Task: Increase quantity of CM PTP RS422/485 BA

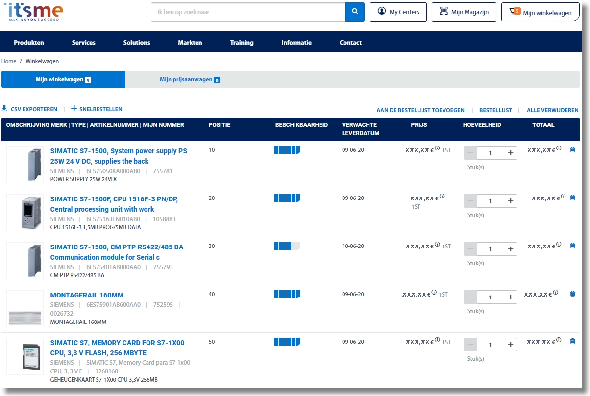Action: click(510, 249)
